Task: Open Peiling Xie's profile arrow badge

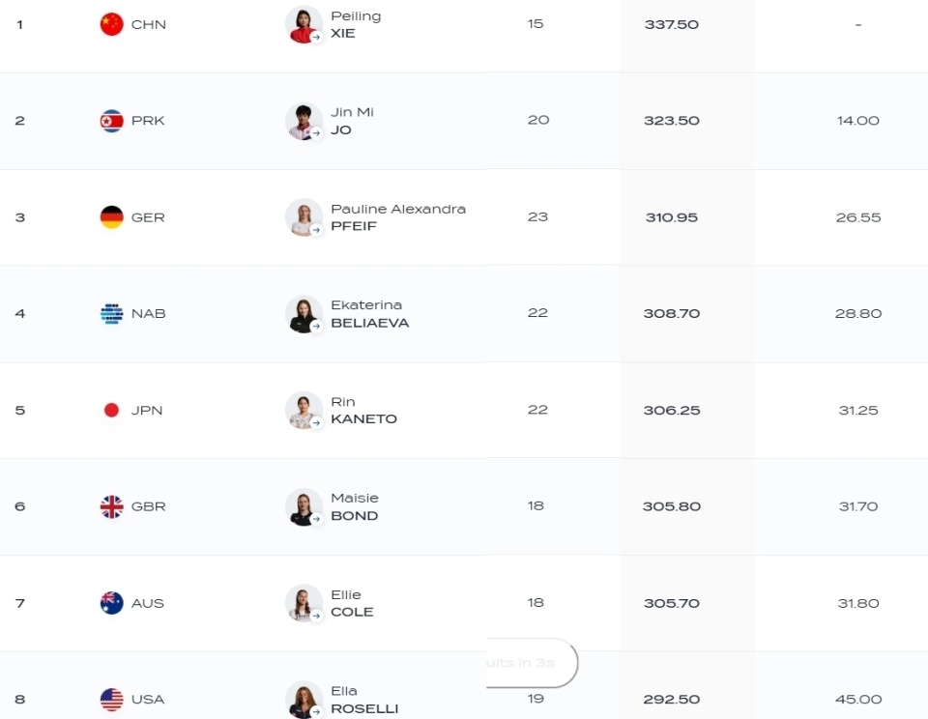Action: 317,38
